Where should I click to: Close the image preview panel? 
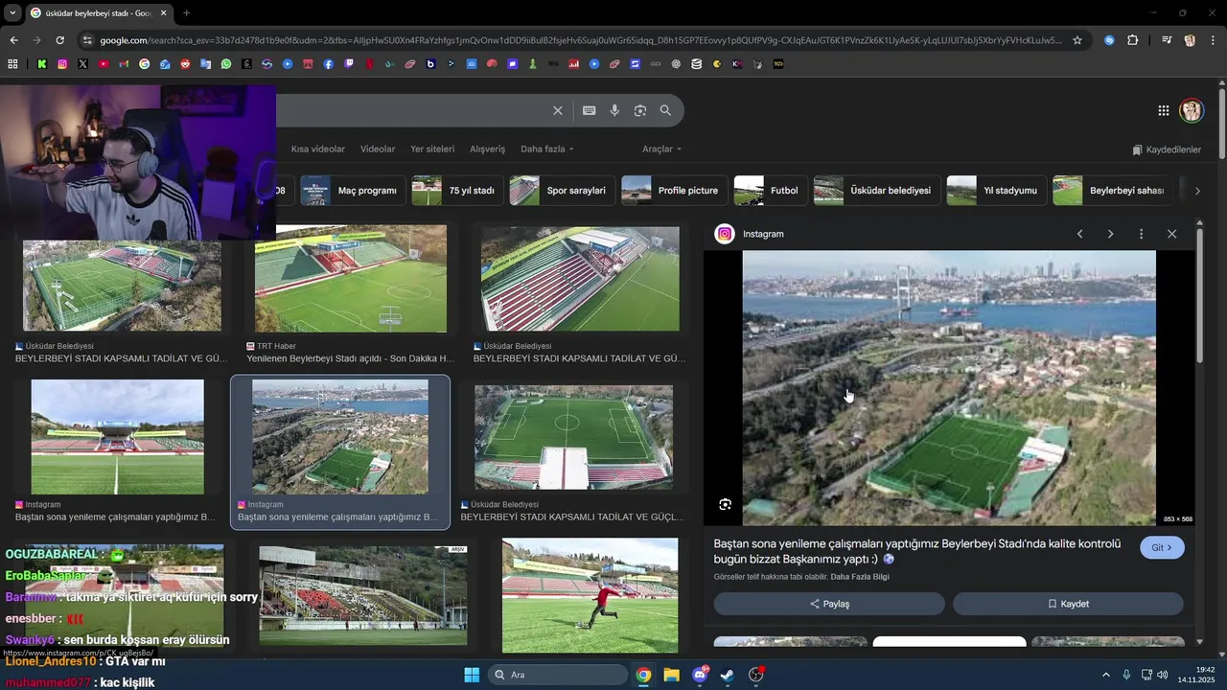pos(1171,234)
